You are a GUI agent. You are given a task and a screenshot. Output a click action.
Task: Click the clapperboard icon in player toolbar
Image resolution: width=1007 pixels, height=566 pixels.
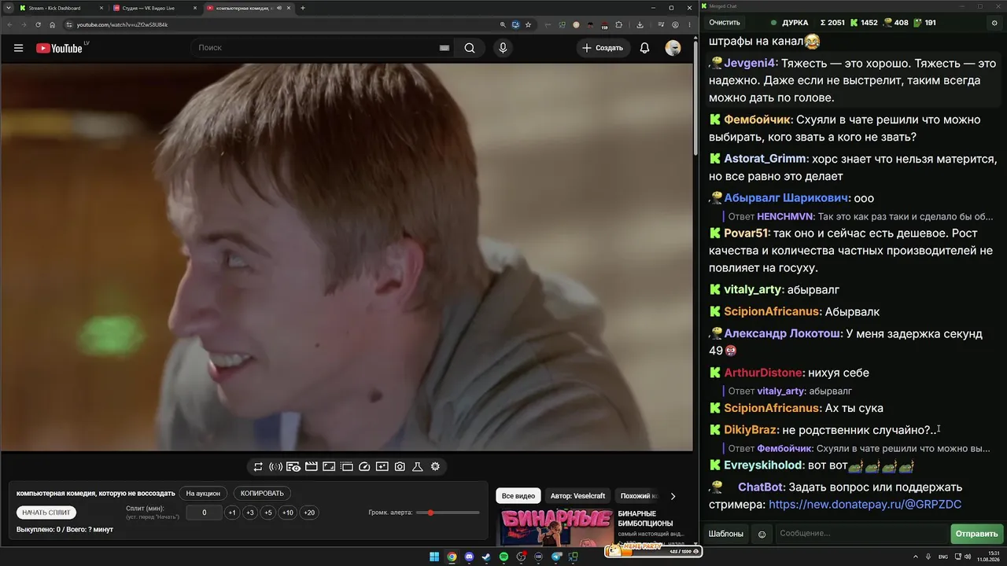[x=312, y=467]
